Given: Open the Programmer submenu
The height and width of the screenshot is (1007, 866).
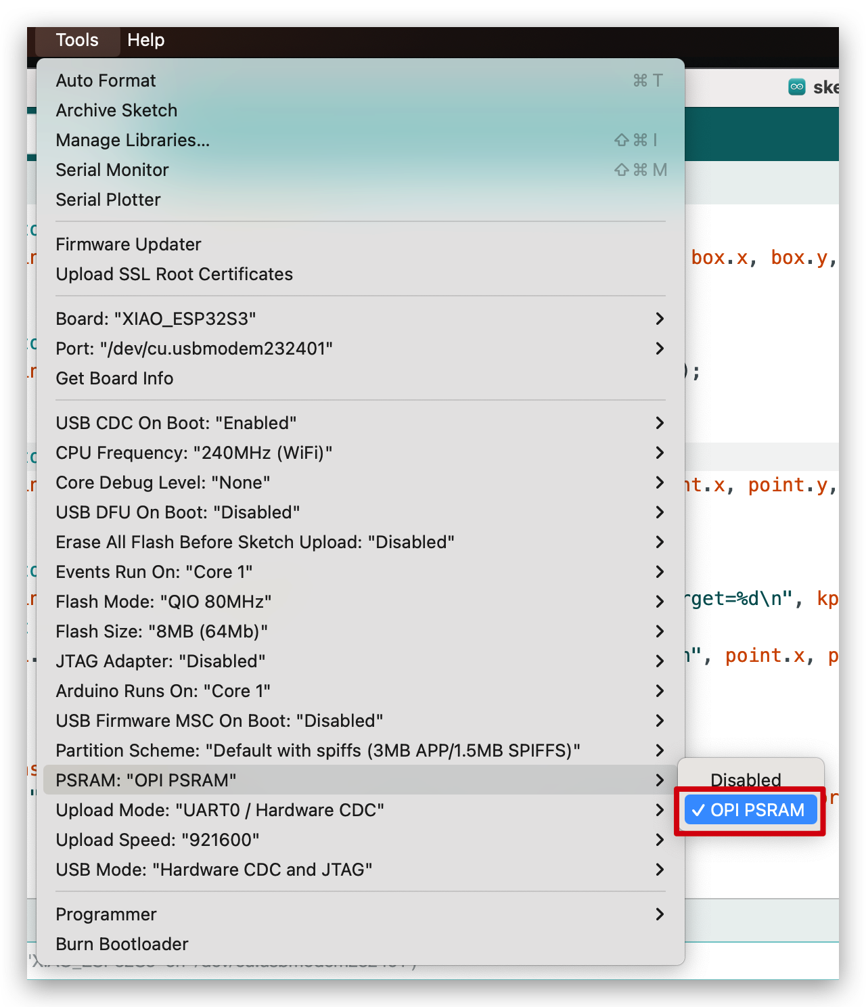Looking at the screenshot, I should (x=361, y=914).
